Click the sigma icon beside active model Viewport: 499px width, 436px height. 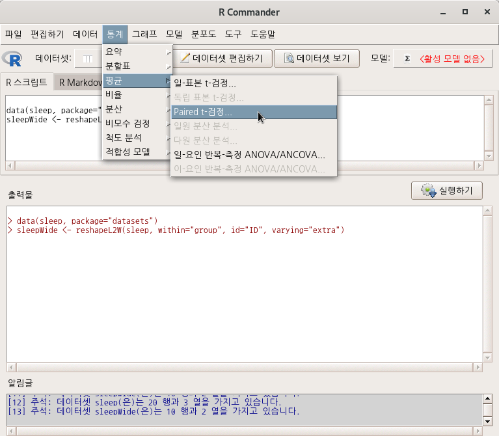point(407,59)
